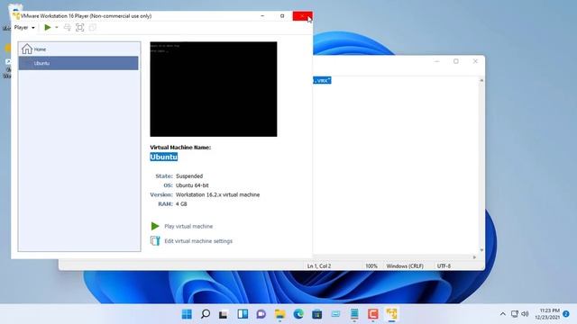577x324 pixels.
Task: Click the Workstation 16.2.x version text
Action: [217, 194]
